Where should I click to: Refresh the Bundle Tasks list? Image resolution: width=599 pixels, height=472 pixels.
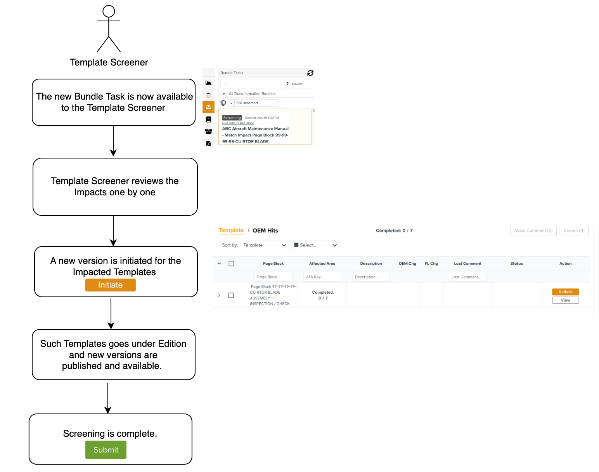pos(310,73)
